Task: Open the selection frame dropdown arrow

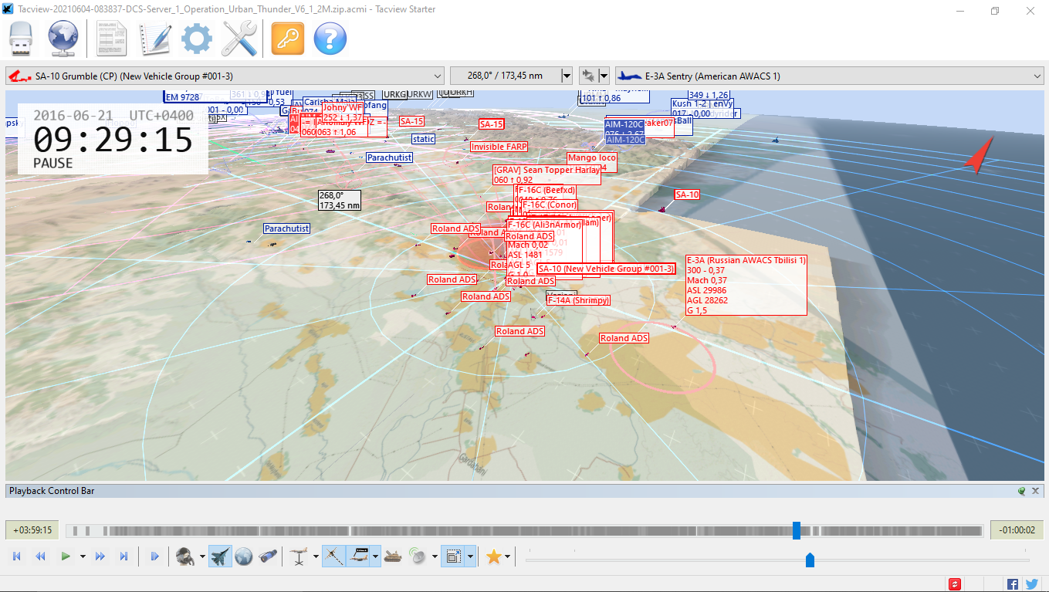Action: [x=470, y=556]
